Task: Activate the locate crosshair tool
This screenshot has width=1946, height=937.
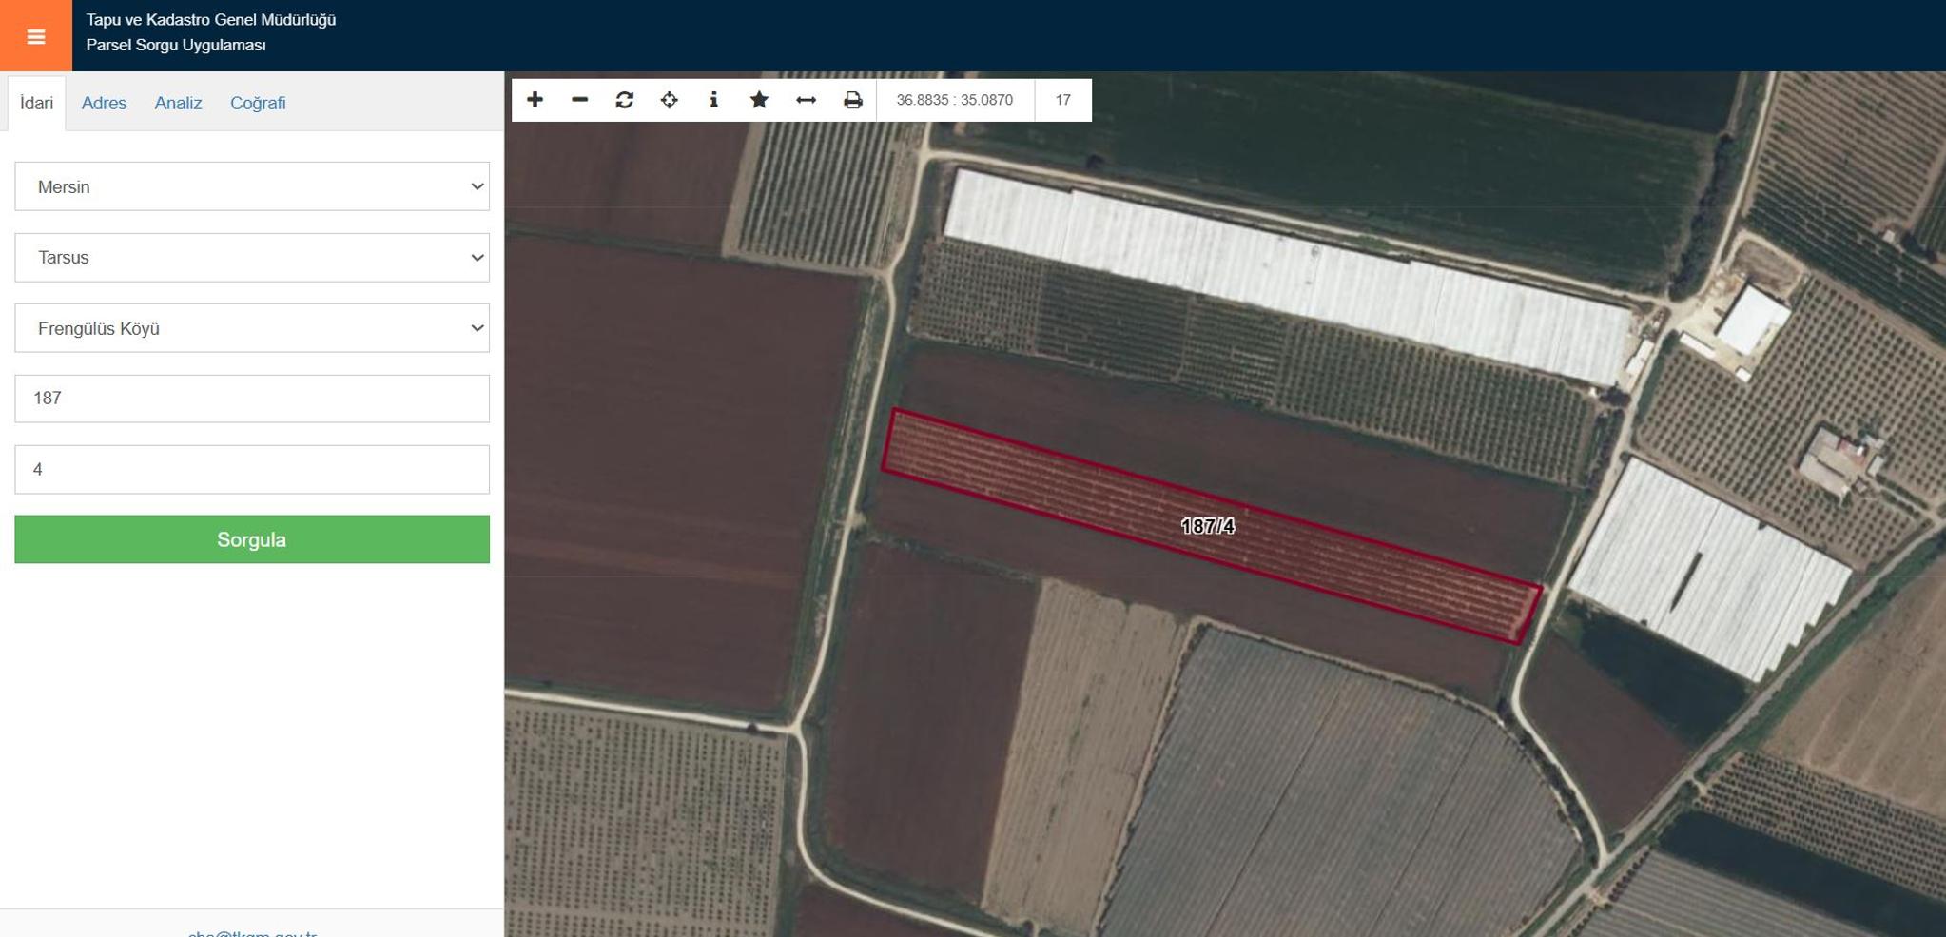Action: click(x=669, y=100)
